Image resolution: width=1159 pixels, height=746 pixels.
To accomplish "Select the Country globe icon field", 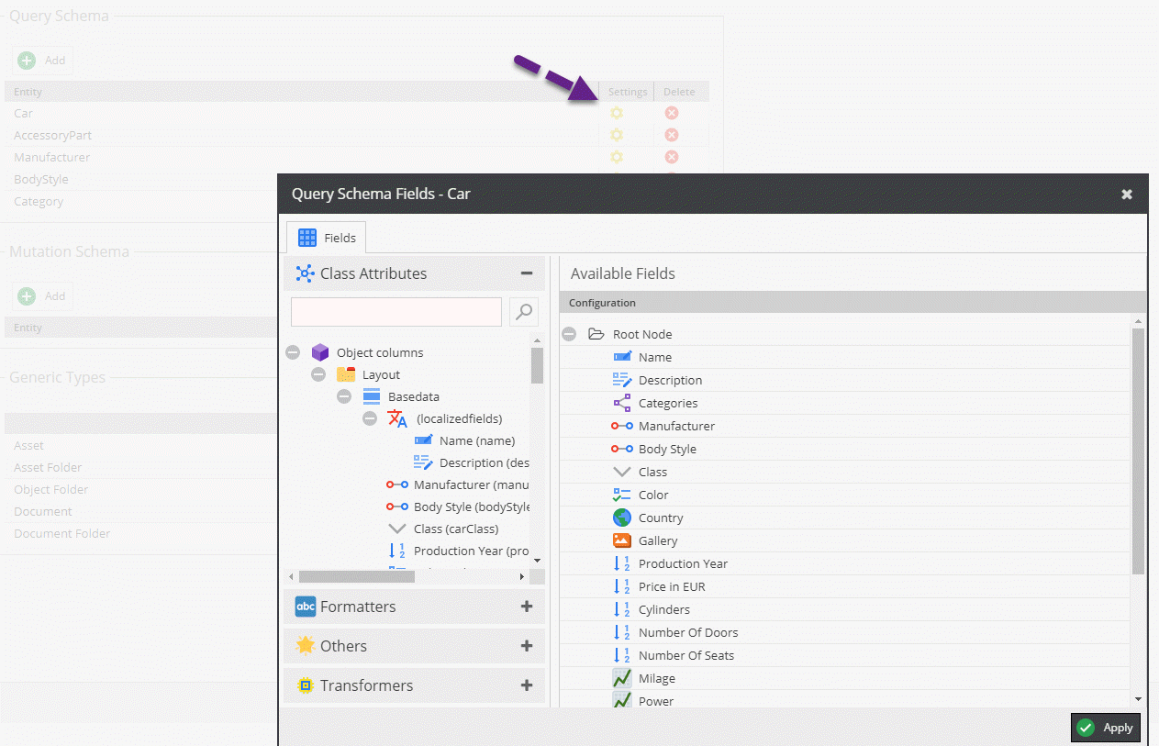I will (622, 518).
